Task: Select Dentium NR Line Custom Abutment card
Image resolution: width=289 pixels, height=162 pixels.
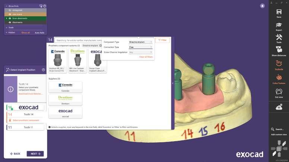Action: tap(77, 61)
